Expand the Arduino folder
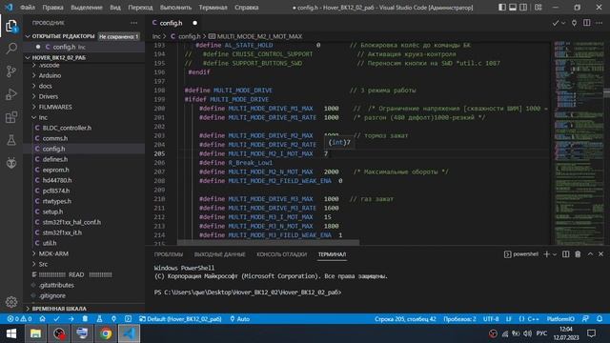610x343 pixels. coord(50,75)
